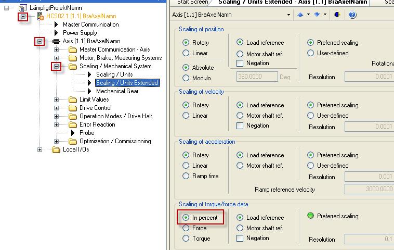Open the Axis [1.1] BraAxelNamn dropdown
Screen dimensions: 394x250
tap(288, 15)
